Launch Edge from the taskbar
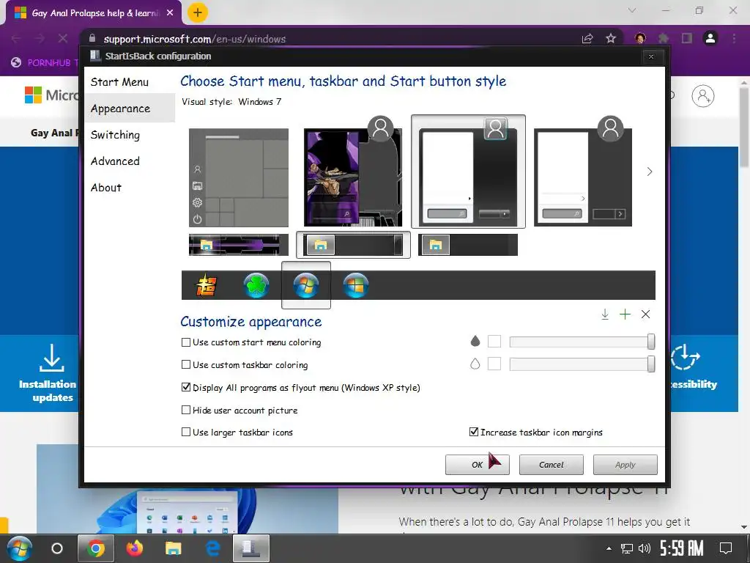The width and height of the screenshot is (750, 563). coord(212,548)
